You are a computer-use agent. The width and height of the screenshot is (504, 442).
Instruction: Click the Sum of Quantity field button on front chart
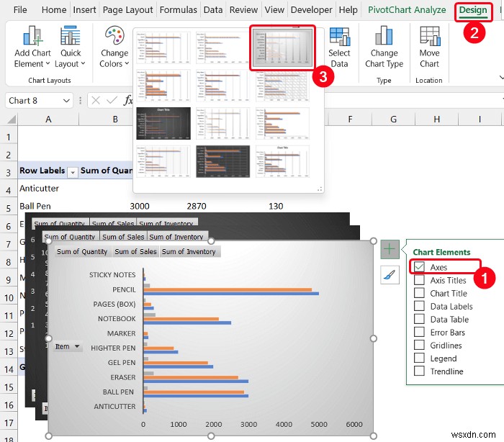point(82,252)
